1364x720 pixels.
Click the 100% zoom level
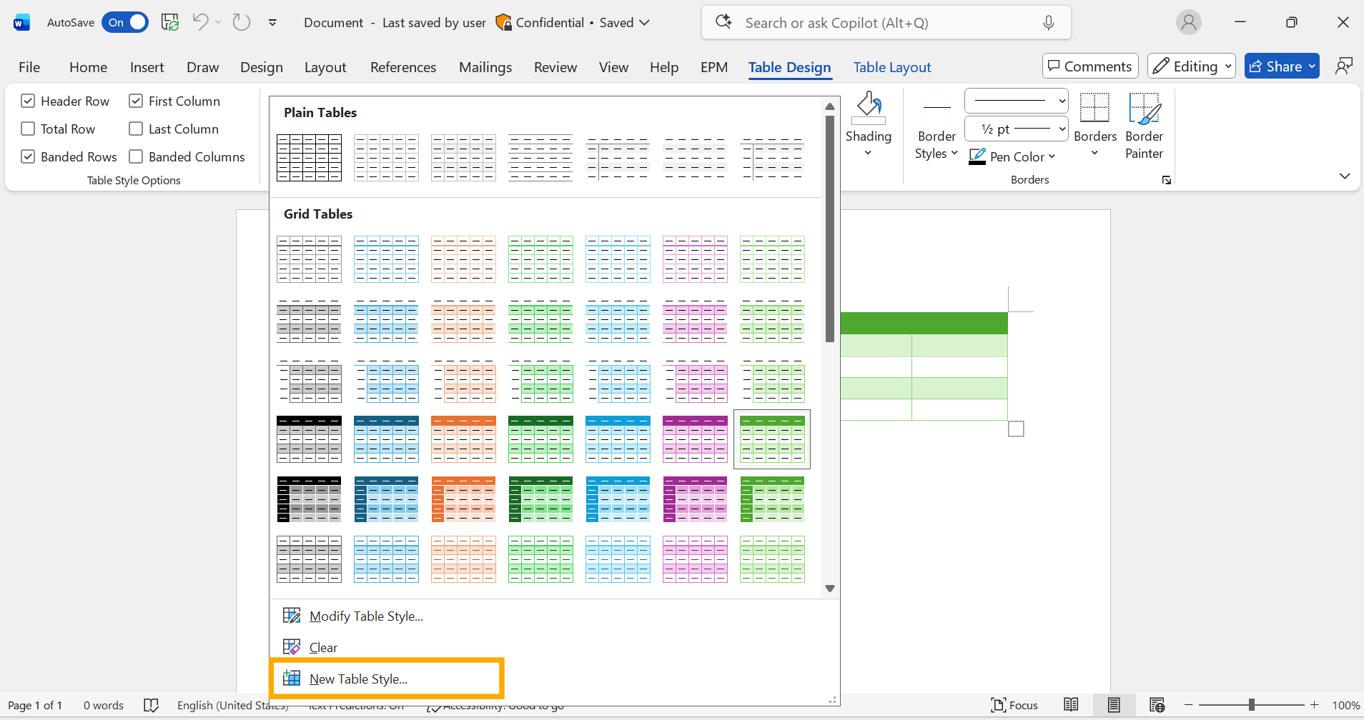(1346, 705)
